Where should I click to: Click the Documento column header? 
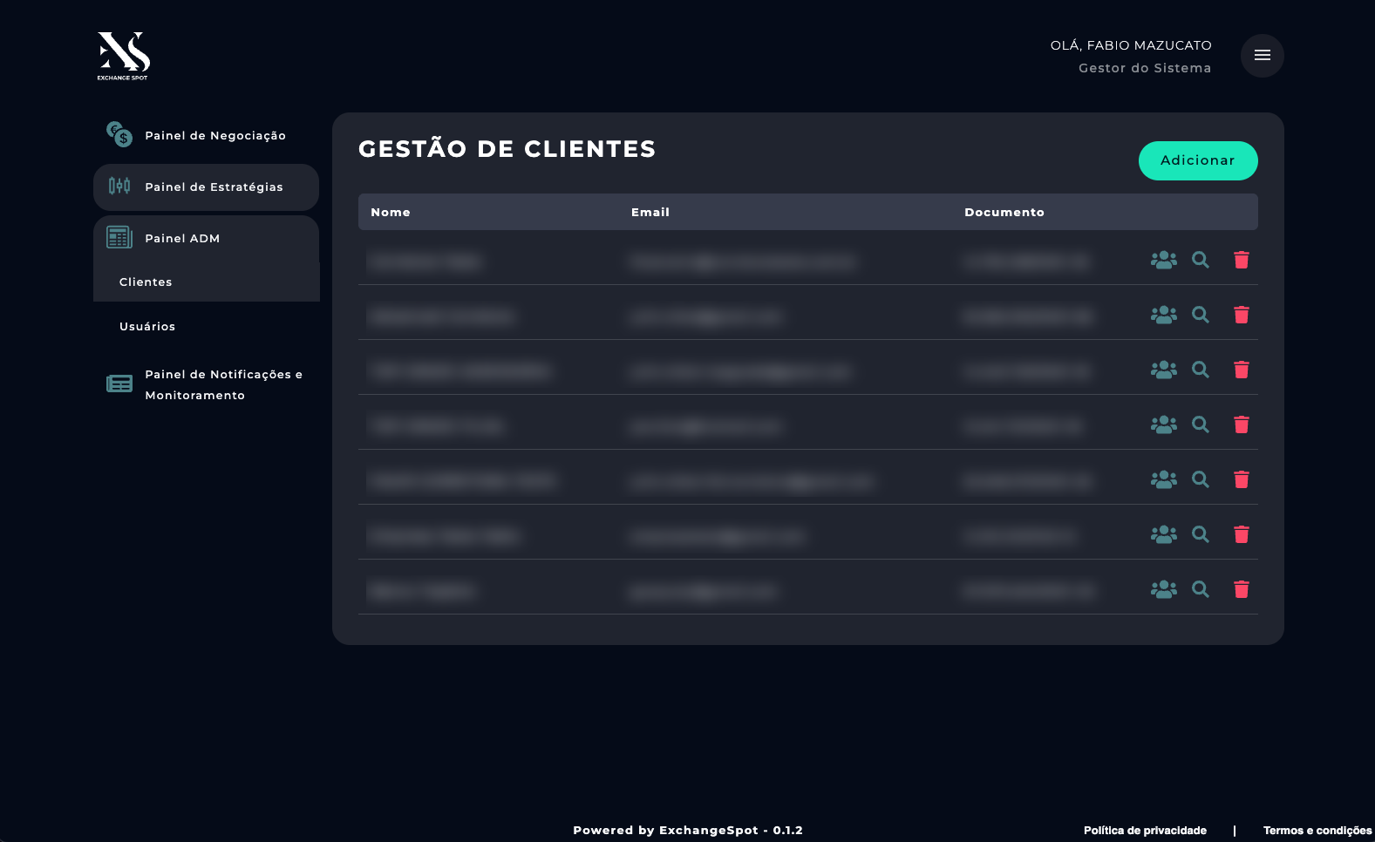[1004, 212]
